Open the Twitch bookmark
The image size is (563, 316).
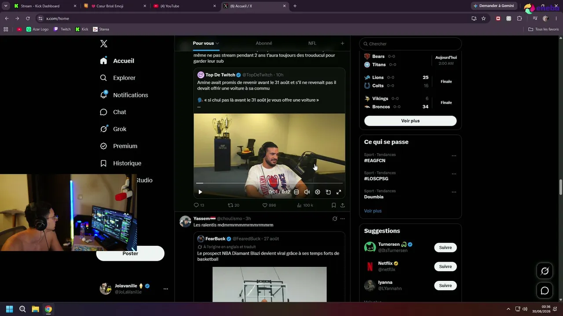click(x=62, y=29)
